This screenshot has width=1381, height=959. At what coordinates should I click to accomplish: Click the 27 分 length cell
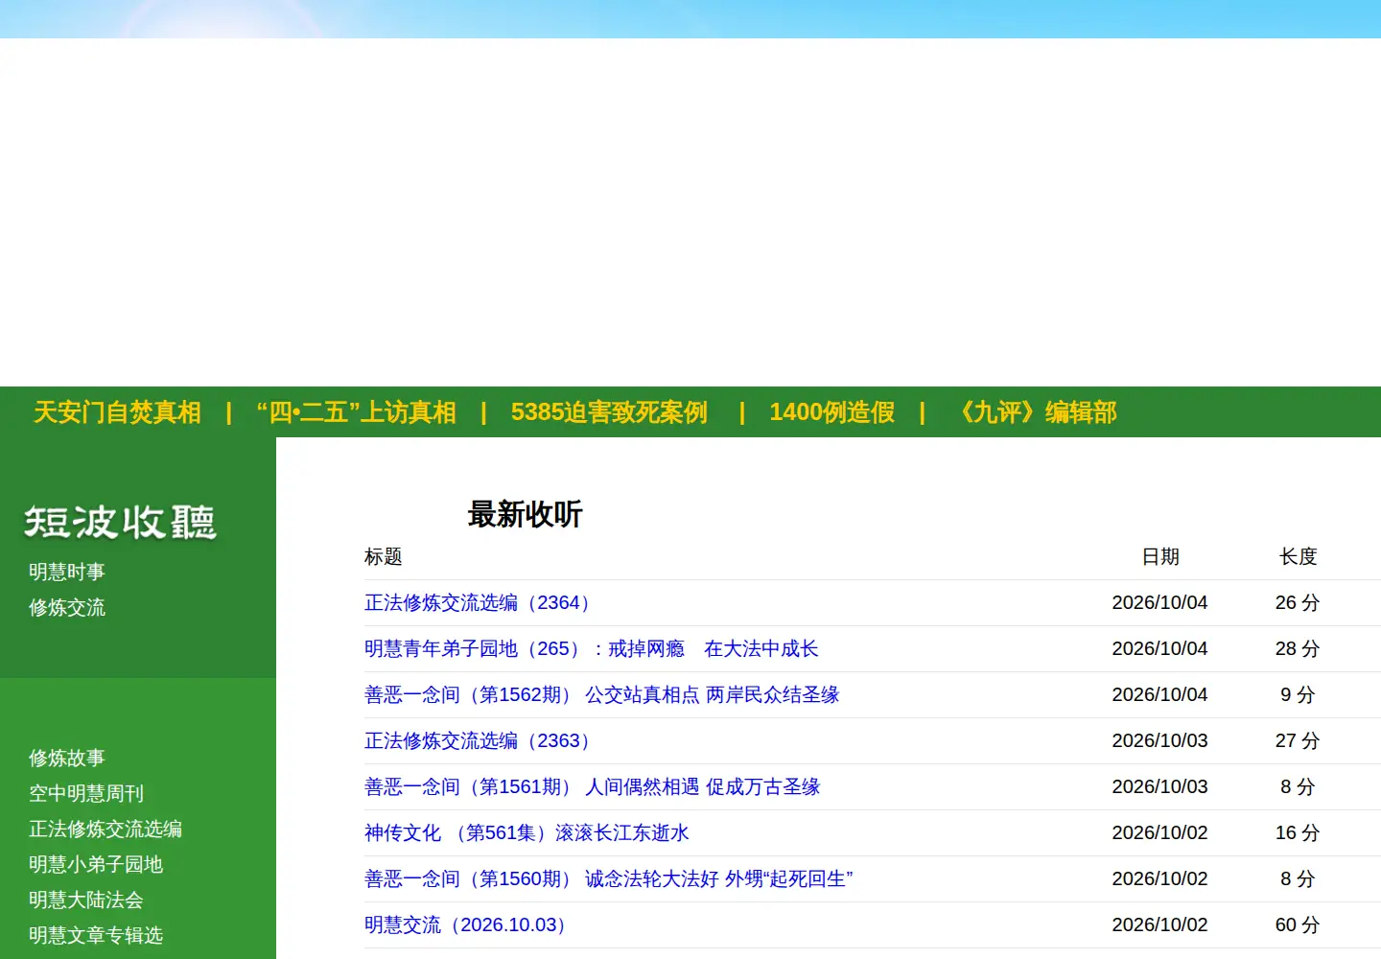(x=1298, y=740)
